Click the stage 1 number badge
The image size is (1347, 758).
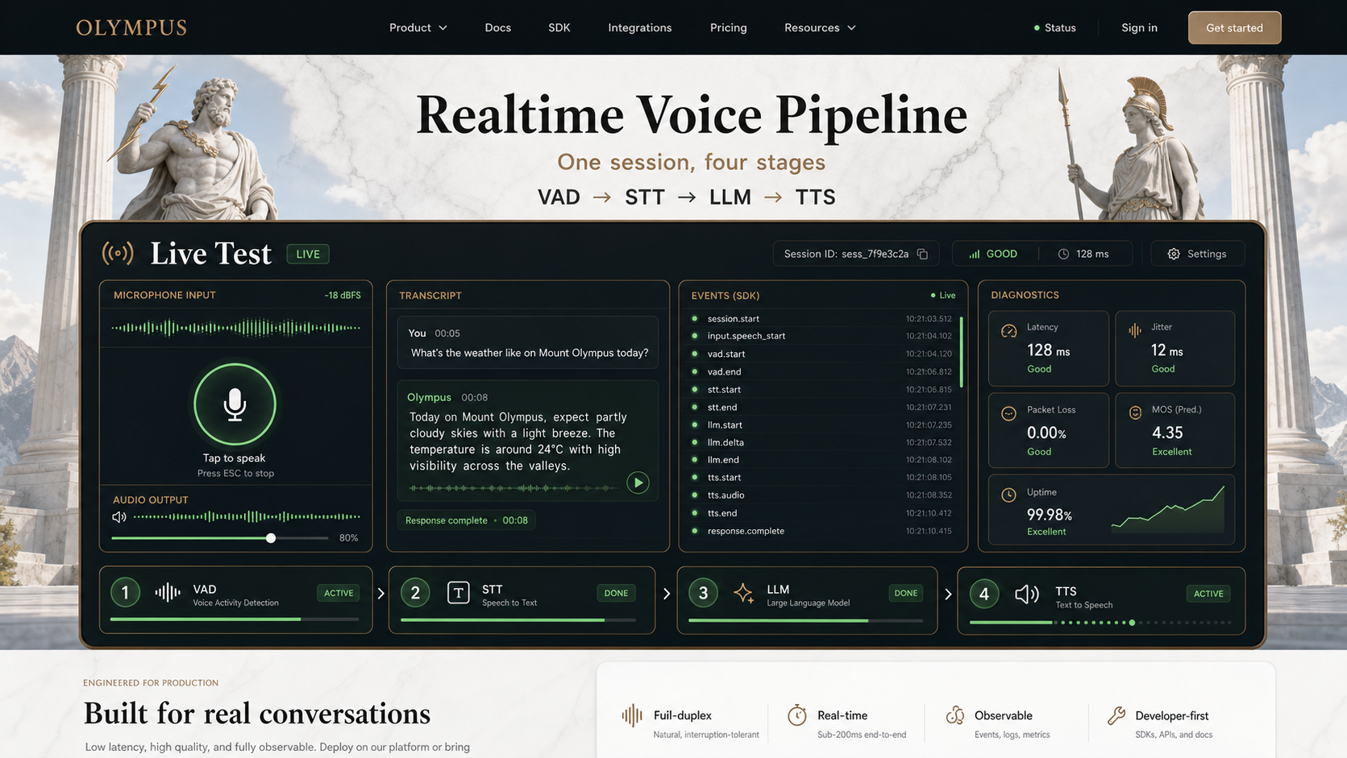[125, 594]
